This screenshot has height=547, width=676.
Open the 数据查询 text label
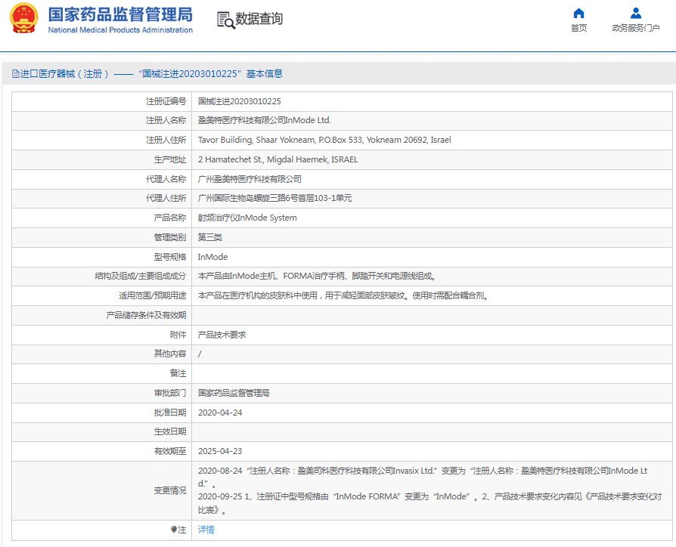click(259, 19)
